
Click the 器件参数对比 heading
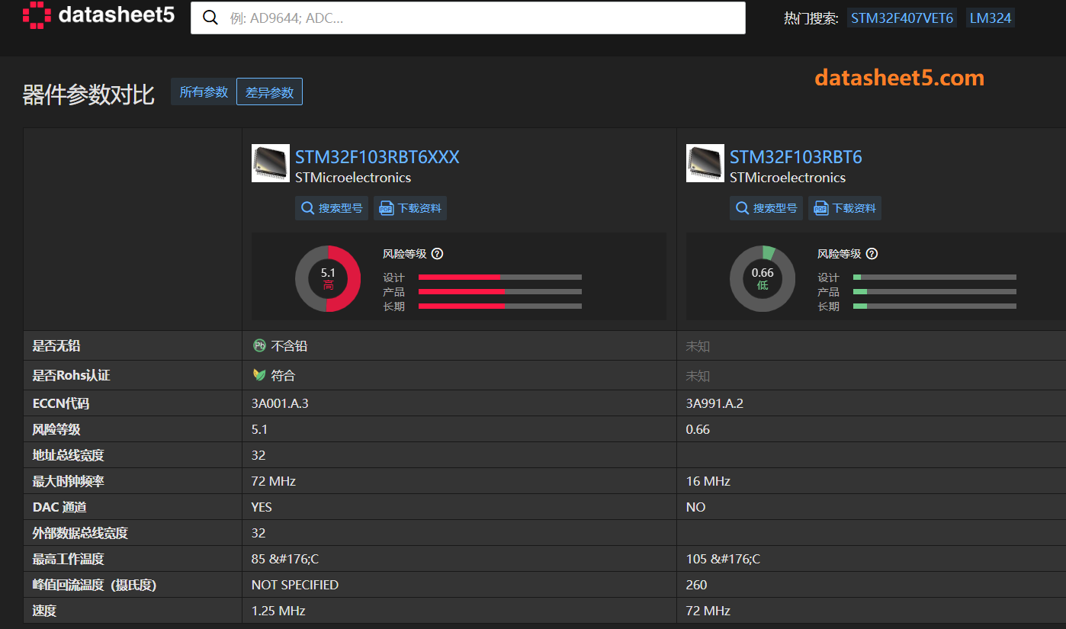88,95
